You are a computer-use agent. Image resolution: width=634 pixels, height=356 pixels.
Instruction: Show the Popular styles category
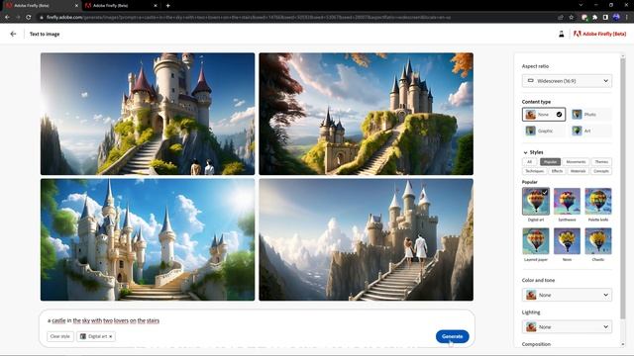pyautogui.click(x=550, y=162)
